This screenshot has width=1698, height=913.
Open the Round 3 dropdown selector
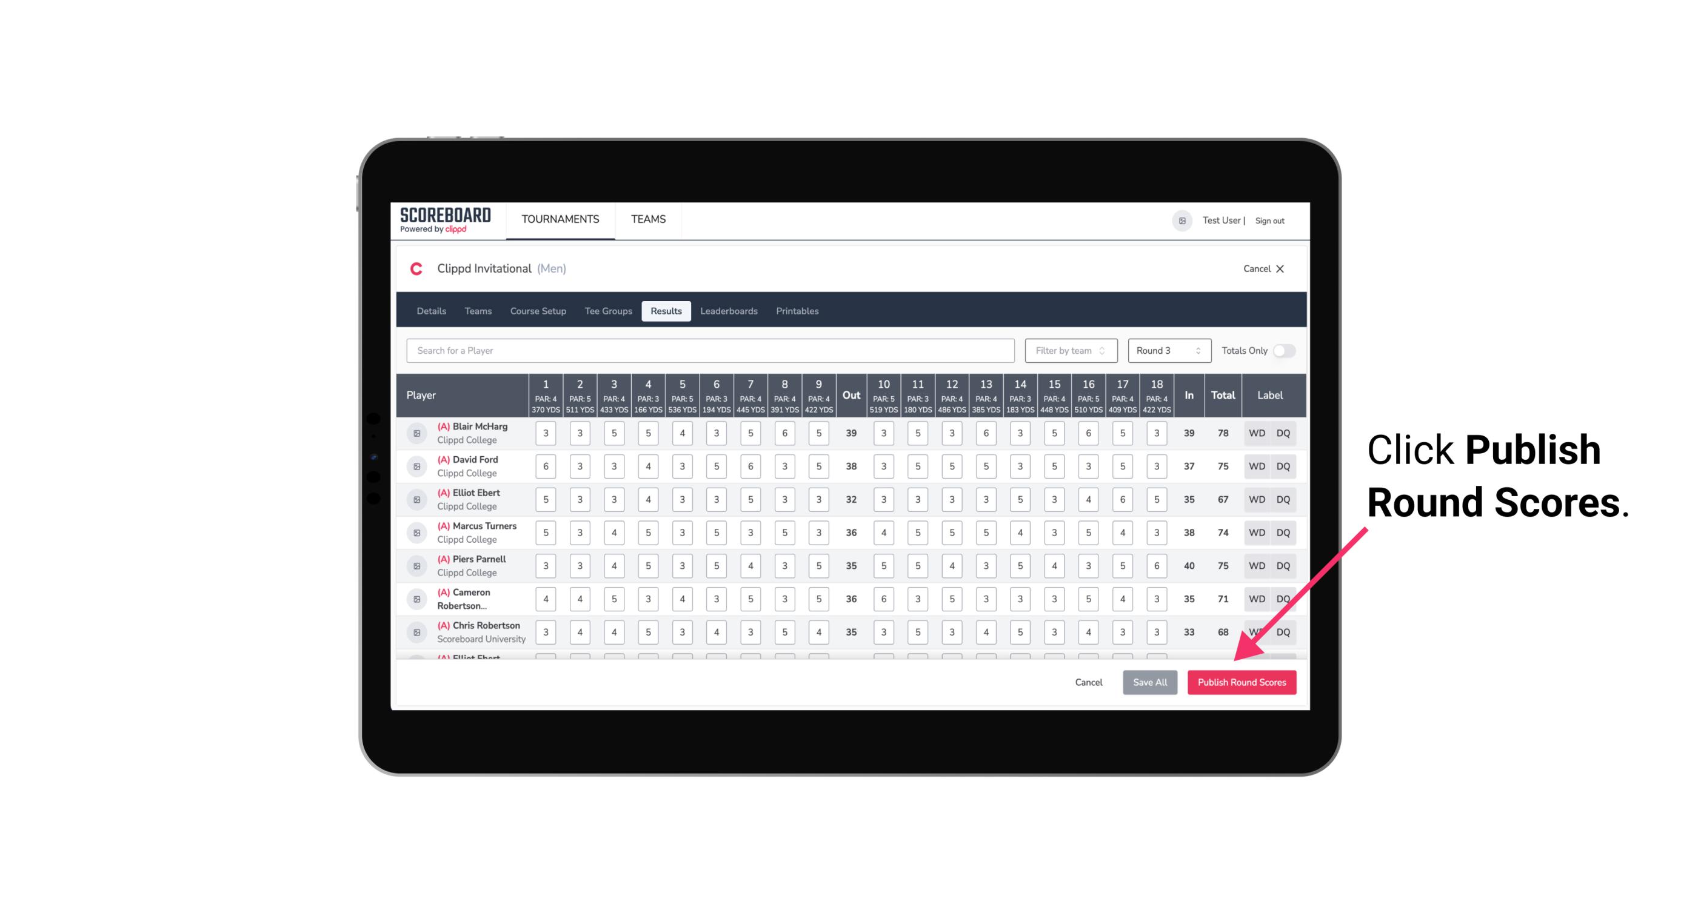[1167, 351]
